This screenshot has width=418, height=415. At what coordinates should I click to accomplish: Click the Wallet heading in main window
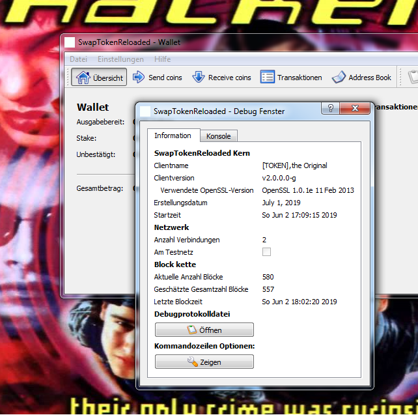click(92, 107)
